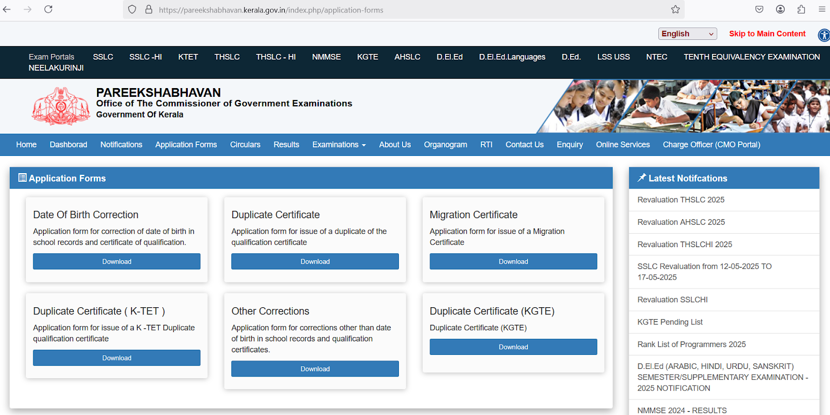This screenshot has height=415, width=830.
Task: Open Charge Officer (CMO Portal)
Action: (712, 145)
